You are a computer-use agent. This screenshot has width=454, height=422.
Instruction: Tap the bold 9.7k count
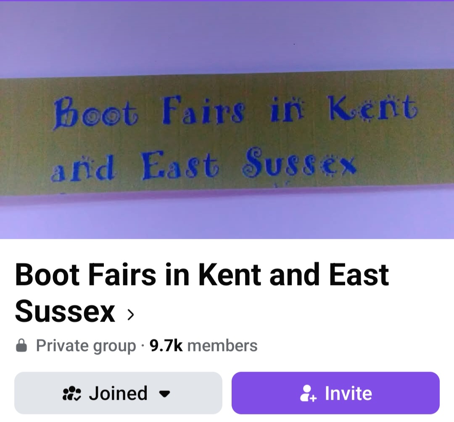coord(166,346)
